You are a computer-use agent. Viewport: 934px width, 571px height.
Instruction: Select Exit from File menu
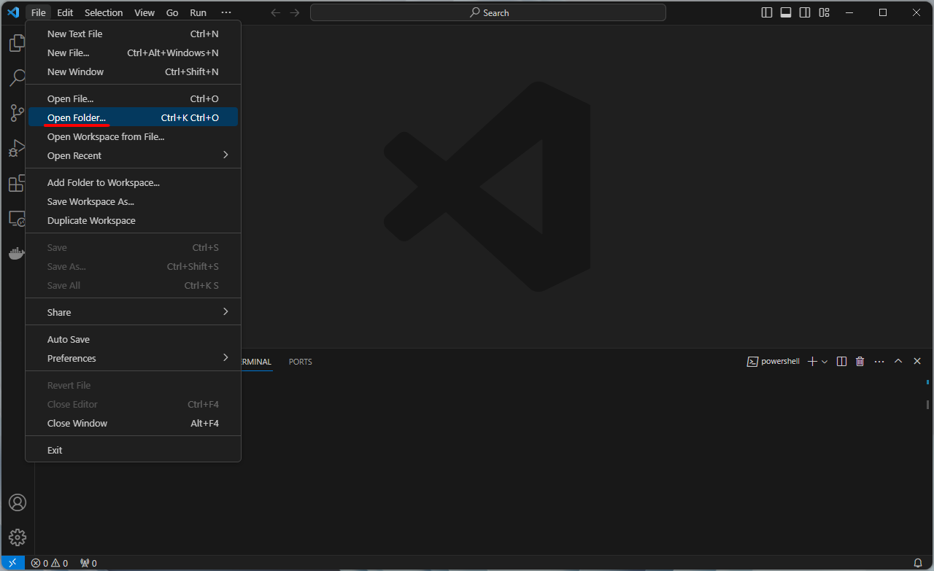(133, 450)
